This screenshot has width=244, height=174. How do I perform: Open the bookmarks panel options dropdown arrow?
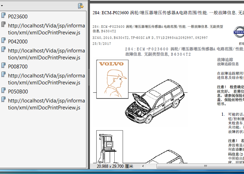coord(2,6)
